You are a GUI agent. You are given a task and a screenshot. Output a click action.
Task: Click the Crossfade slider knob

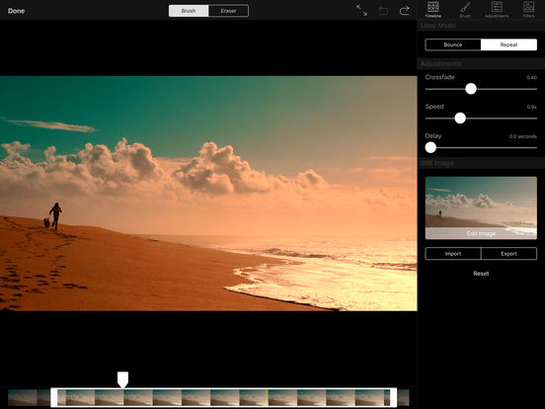point(471,89)
